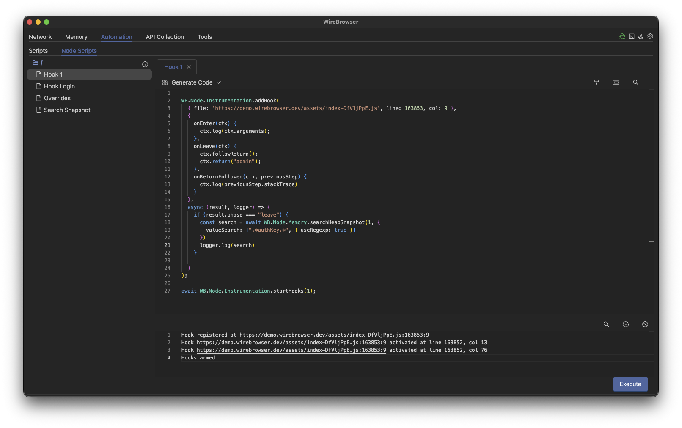The image size is (682, 428).
Task: Select the Automation tab
Action: (117, 37)
